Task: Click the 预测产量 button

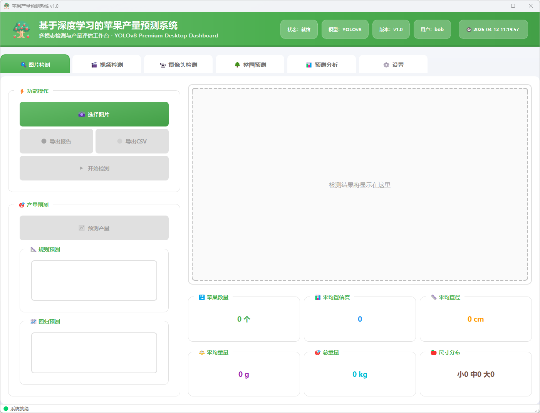Action: (94, 228)
